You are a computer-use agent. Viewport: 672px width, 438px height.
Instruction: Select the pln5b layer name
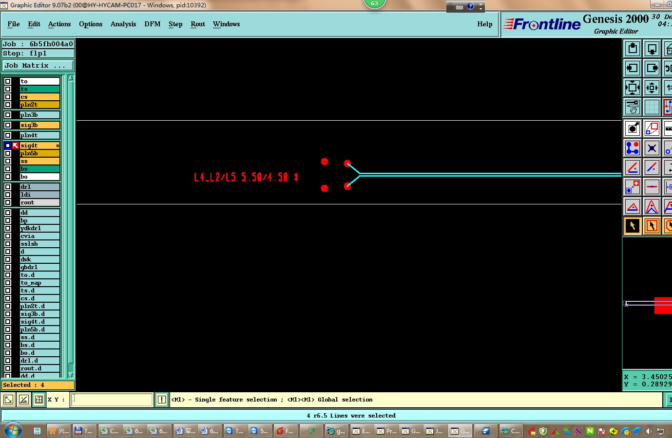tap(39, 153)
